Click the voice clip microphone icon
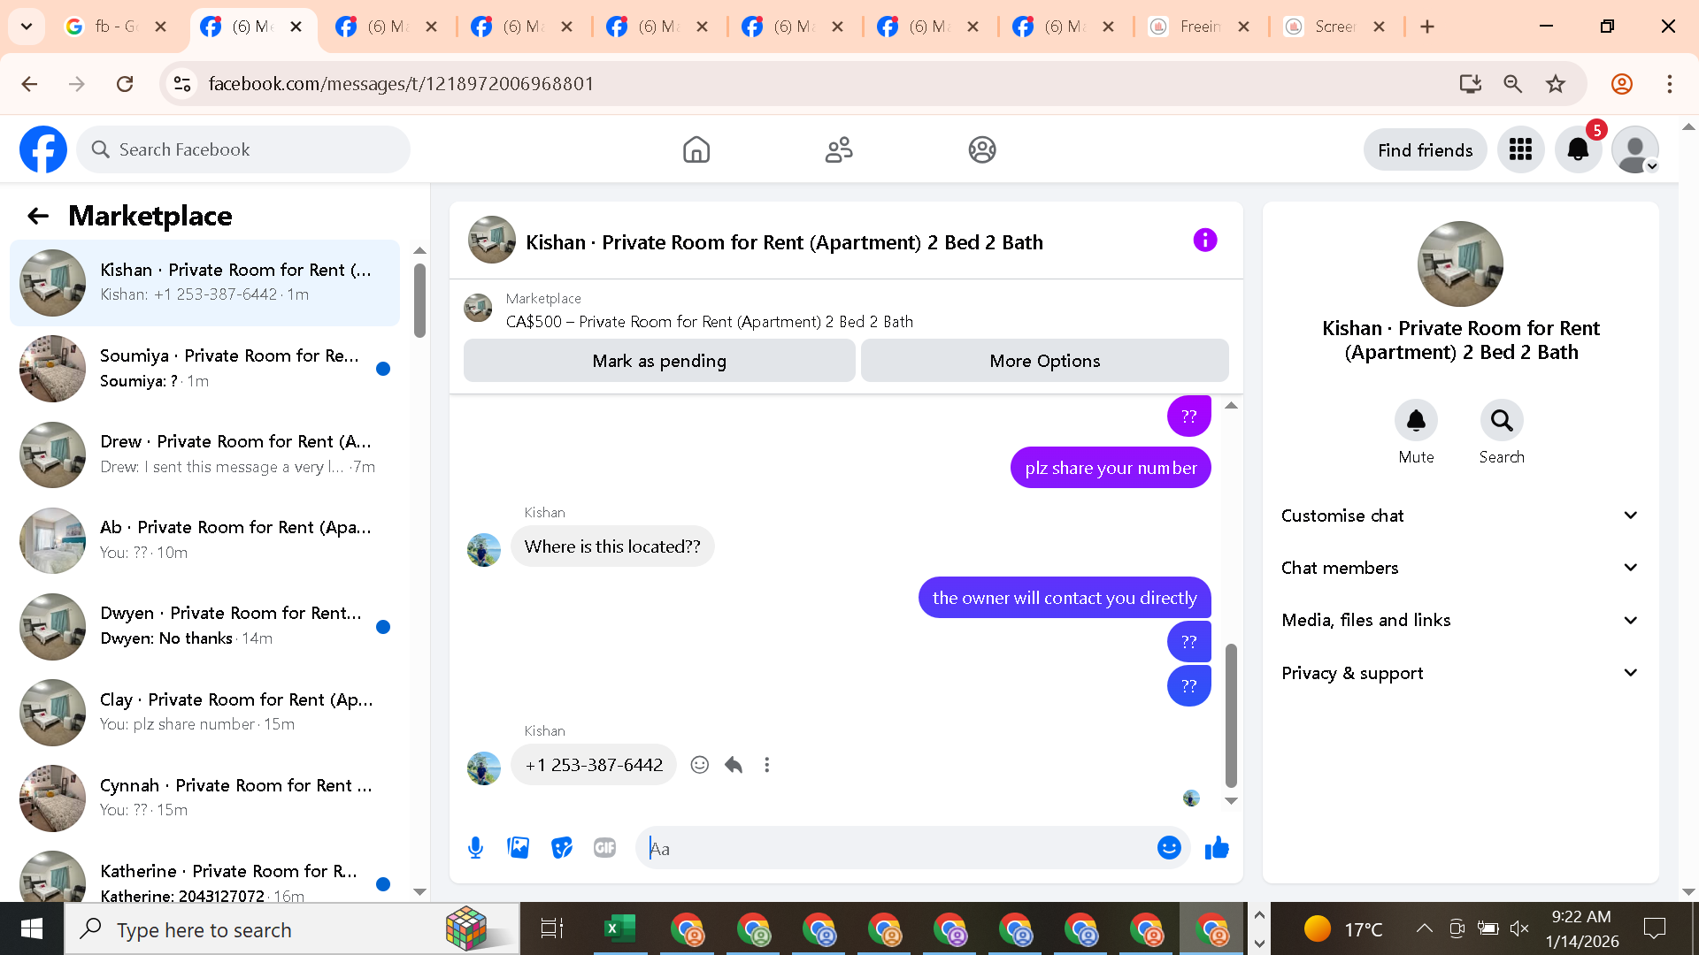 point(475,848)
